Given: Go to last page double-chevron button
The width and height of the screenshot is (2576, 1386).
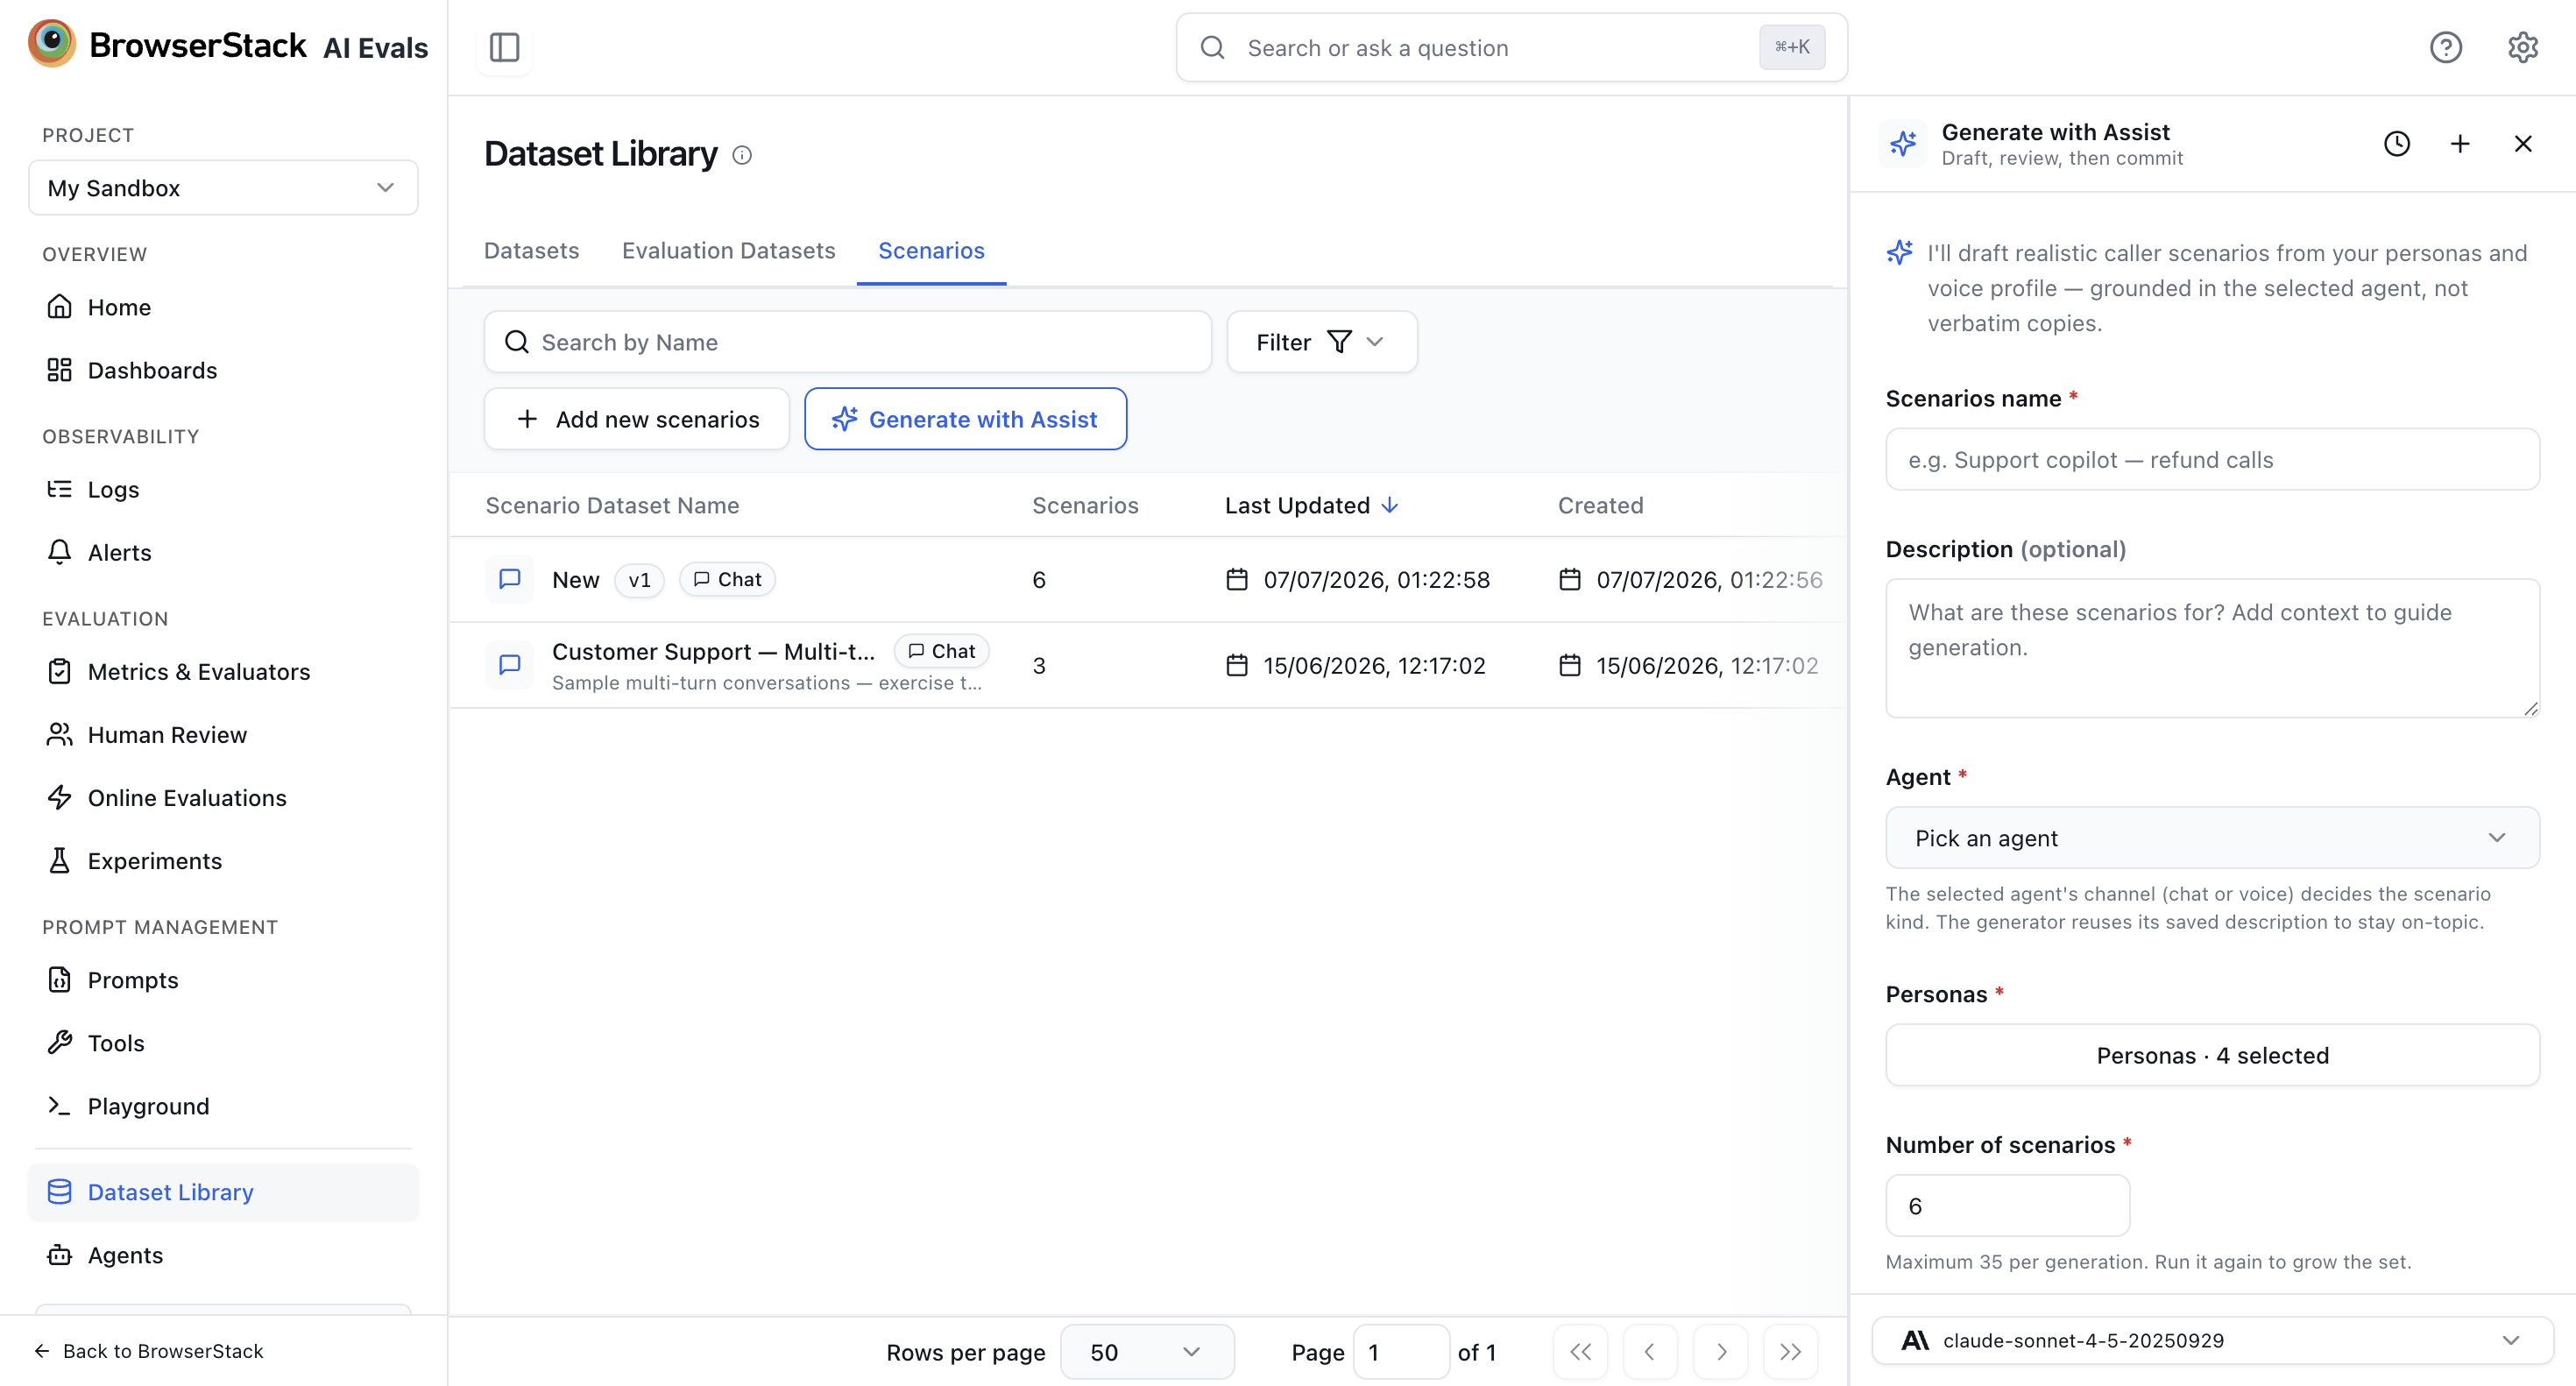Looking at the screenshot, I should click(1791, 1352).
